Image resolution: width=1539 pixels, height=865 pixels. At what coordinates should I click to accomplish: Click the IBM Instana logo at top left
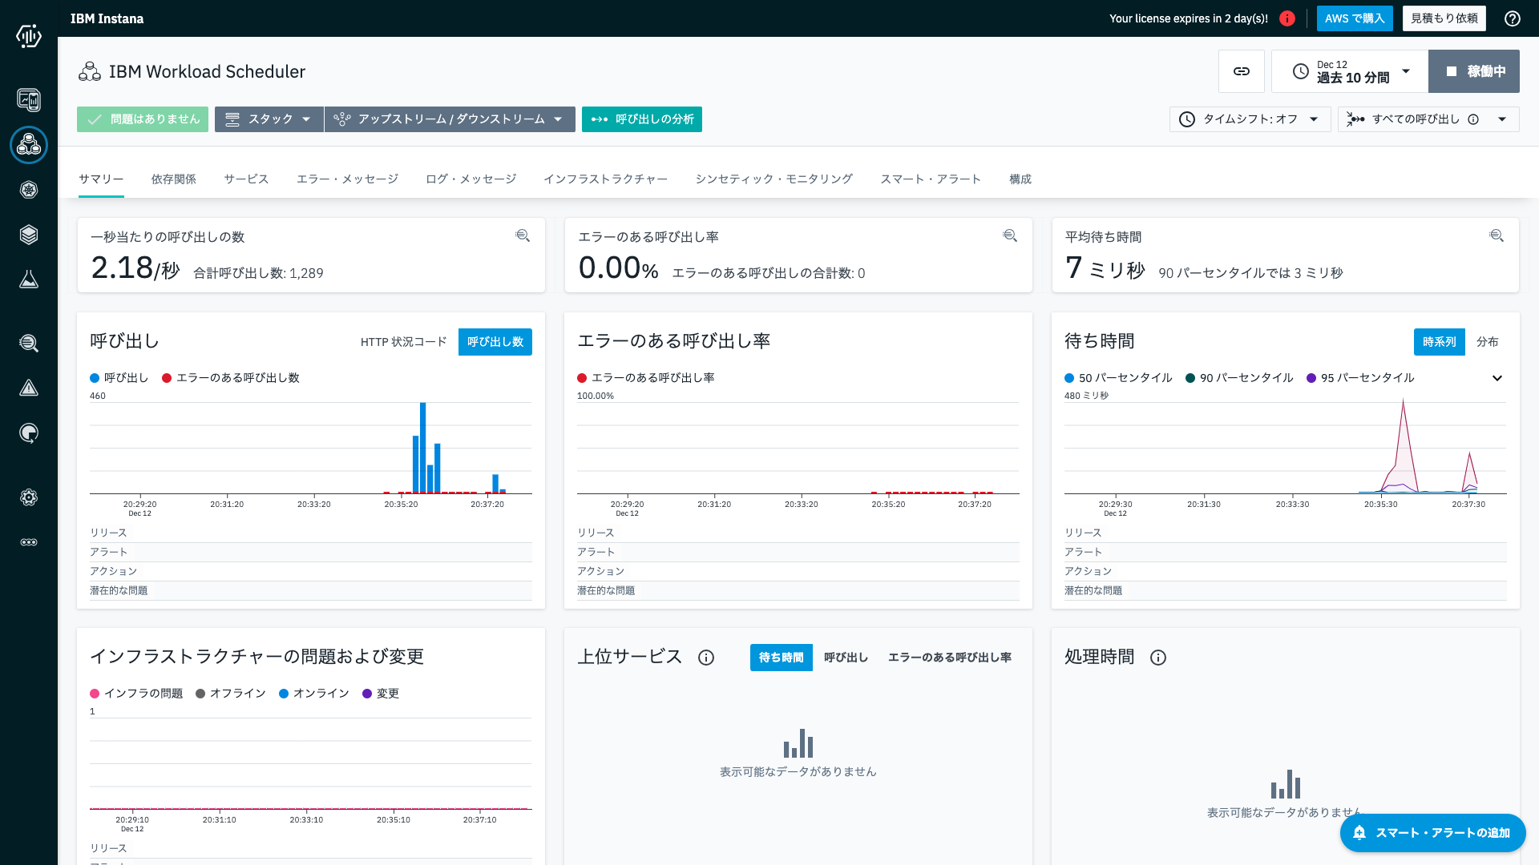107,18
